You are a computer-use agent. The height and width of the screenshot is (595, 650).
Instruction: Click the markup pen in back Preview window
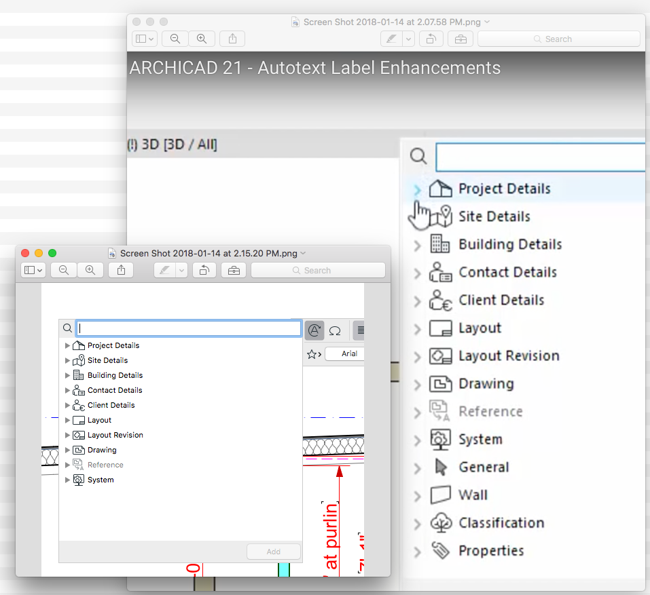pyautogui.click(x=391, y=39)
